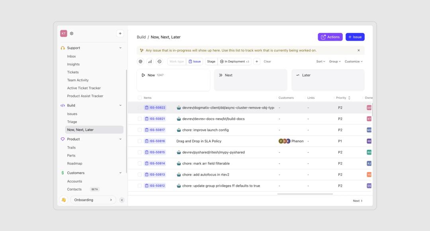Viewport: 430px width, 231px height.
Task: Click the waving hand icon
Action: (64, 200)
